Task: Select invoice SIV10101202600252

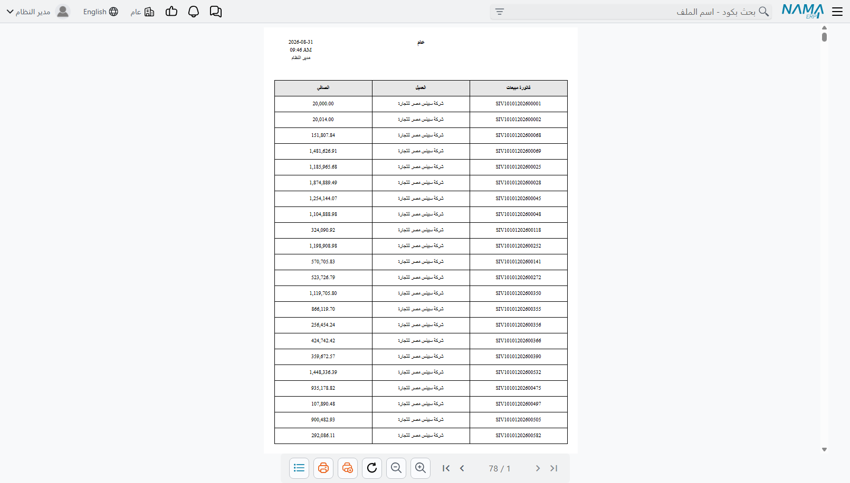Action: click(519, 246)
